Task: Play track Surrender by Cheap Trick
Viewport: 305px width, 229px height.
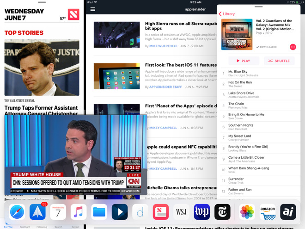Action: (x=260, y=180)
